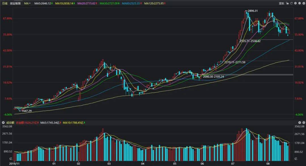Open the MA indicator dropdown
The image size is (306, 166).
27,3
